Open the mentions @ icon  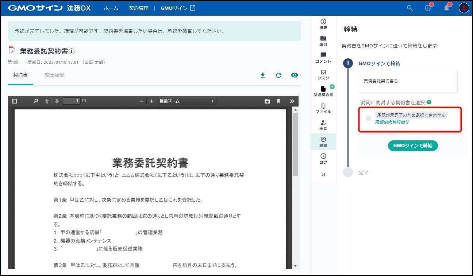pos(428,8)
